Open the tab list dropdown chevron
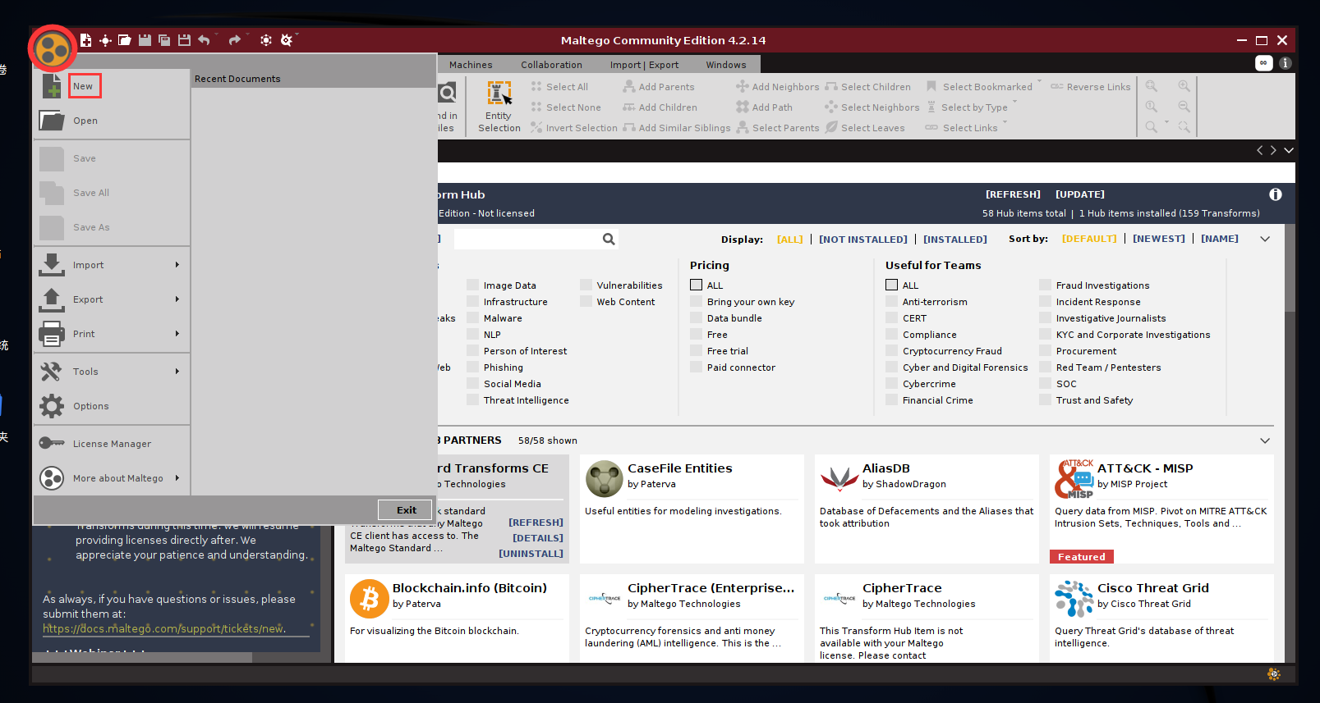 [1289, 150]
